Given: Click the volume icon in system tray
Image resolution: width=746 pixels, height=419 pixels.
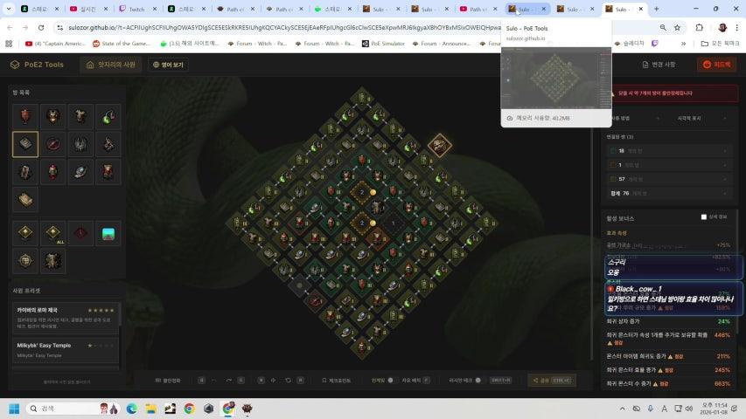Looking at the screenshot, I should pos(689,409).
